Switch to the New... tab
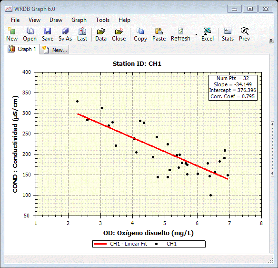The height and width of the screenshot is (268, 278). coord(55,50)
